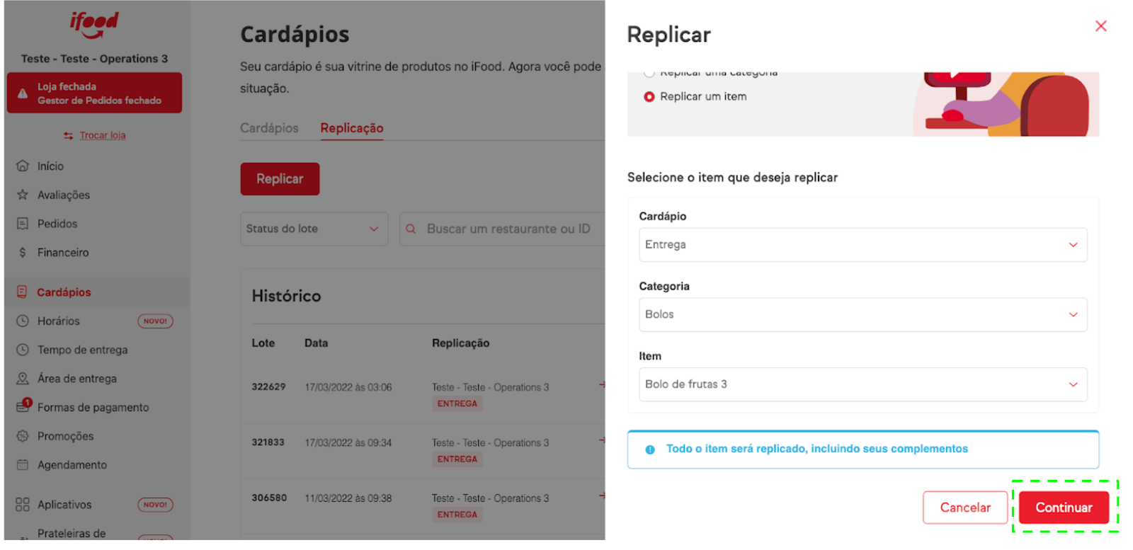Open the Cardápio dropdown showing Entrega
This screenshot has width=1133, height=550.
(x=863, y=245)
